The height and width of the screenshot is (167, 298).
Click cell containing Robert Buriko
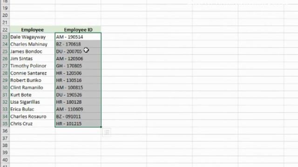[x=32, y=80]
